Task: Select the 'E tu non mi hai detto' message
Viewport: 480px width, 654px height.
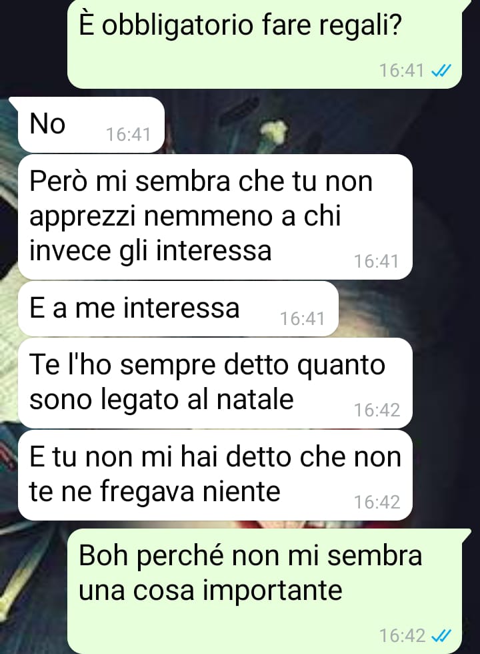Action: pyautogui.click(x=215, y=474)
